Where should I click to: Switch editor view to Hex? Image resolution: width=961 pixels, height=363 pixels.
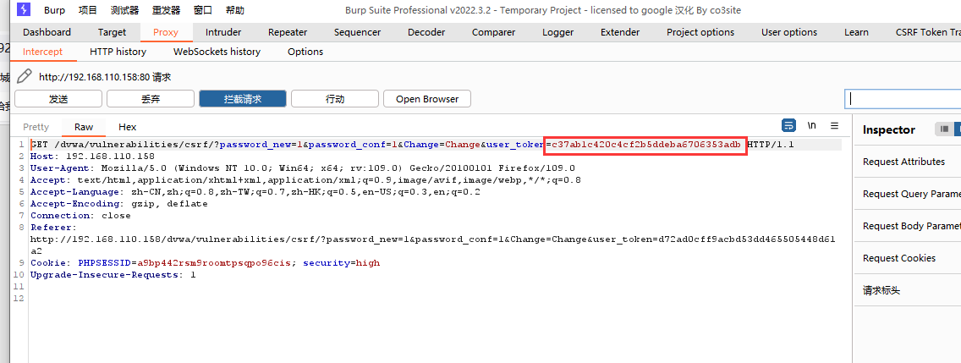point(128,127)
